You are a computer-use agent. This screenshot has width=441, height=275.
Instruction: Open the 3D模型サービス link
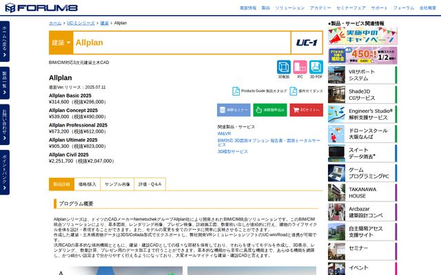click(233, 151)
